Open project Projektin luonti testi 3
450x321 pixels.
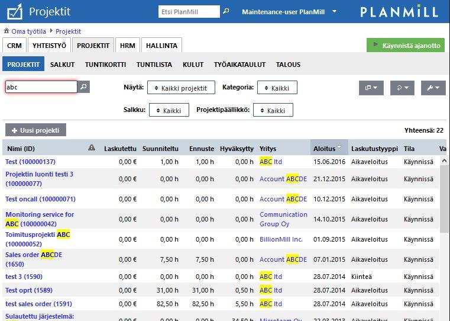(x=39, y=178)
